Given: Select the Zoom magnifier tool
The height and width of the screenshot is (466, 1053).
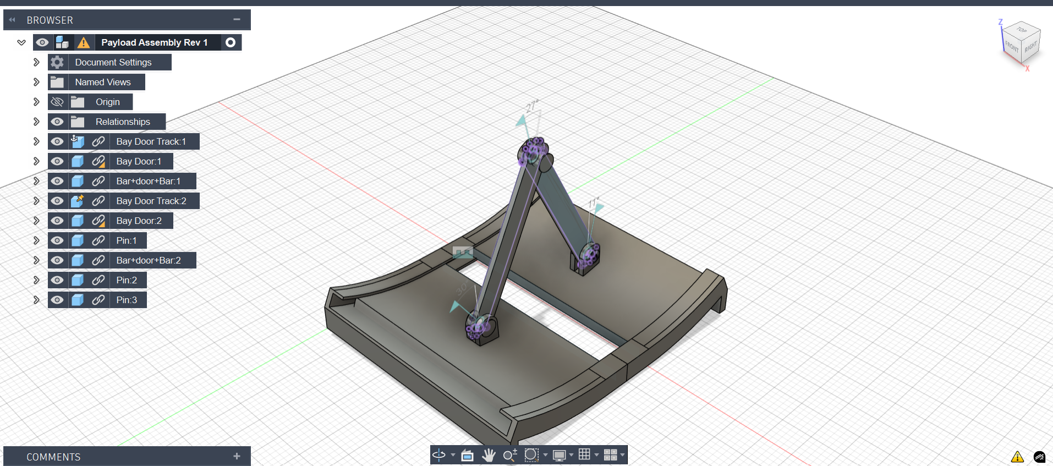Looking at the screenshot, I should [x=509, y=455].
